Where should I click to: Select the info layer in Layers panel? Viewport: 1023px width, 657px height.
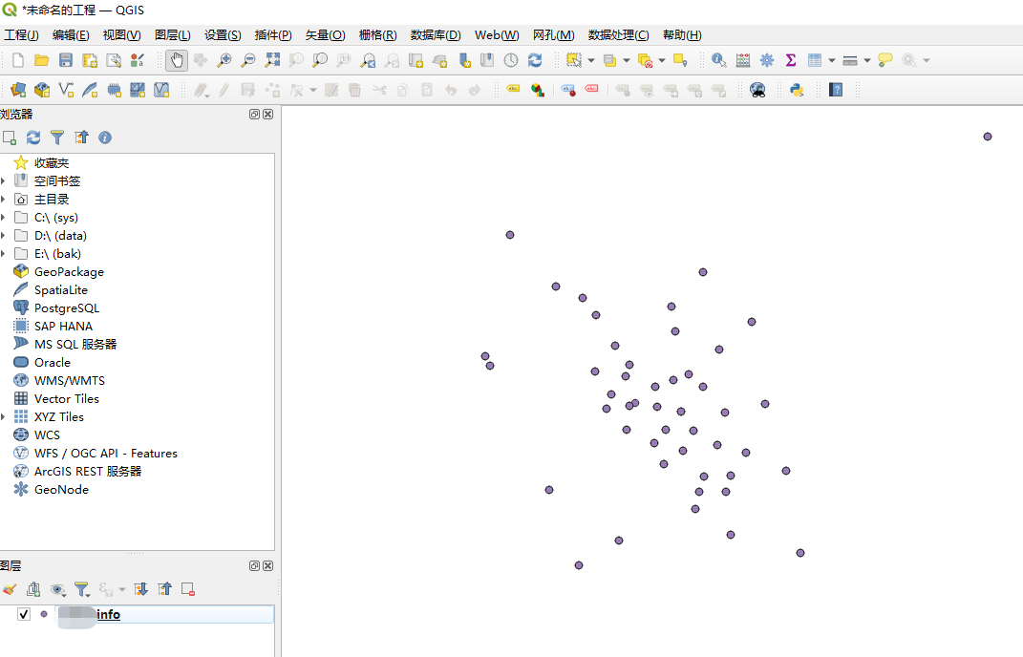point(108,614)
